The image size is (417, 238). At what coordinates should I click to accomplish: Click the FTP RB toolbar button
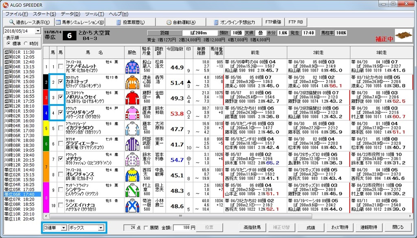296,22
